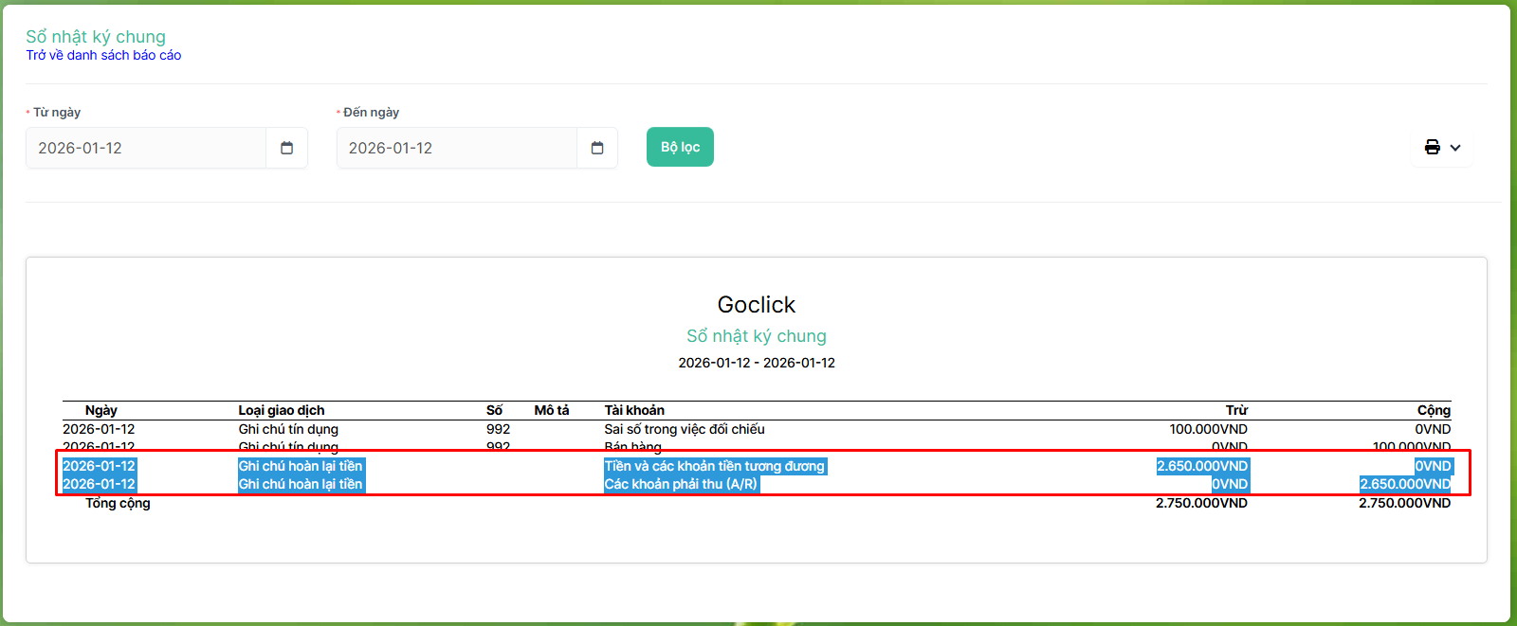The image size is (1517, 626).
Task: Click the Goclick report heading
Action: [756, 305]
